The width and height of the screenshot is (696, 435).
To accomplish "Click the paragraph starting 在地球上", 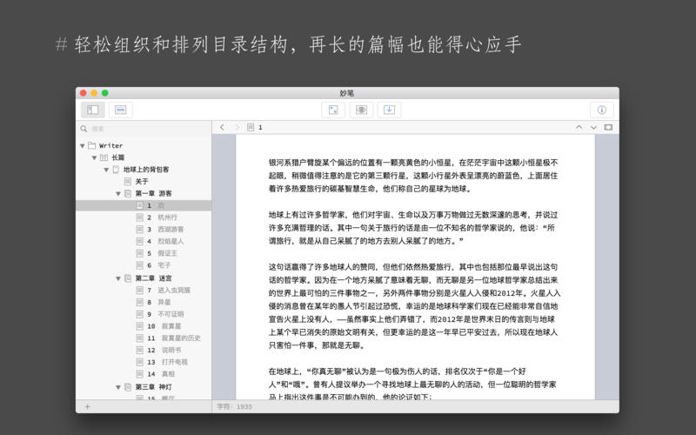I will [412, 384].
